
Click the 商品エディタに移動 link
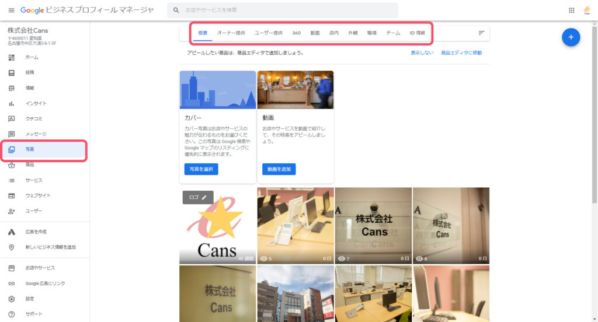point(461,53)
